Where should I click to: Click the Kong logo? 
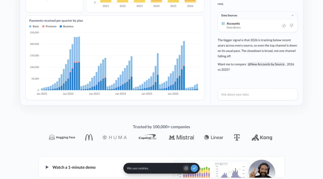(x=262, y=137)
